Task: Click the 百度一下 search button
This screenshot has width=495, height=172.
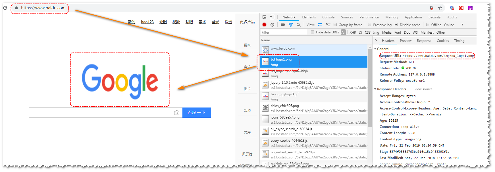Action: coord(196,113)
